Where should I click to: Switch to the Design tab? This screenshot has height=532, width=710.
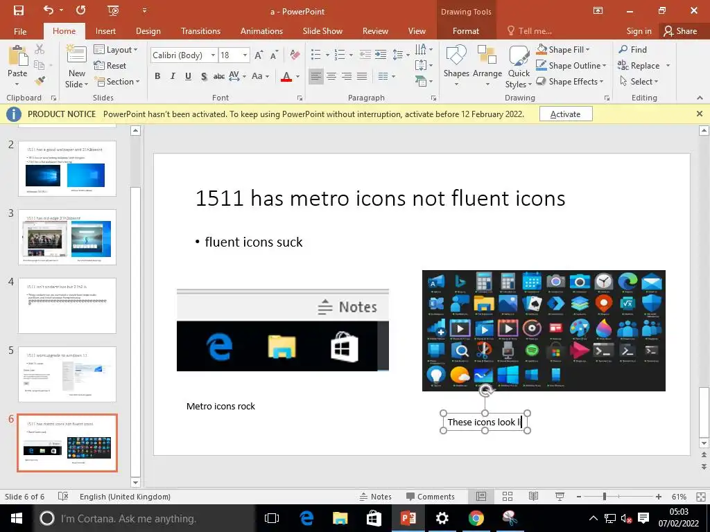pos(148,31)
